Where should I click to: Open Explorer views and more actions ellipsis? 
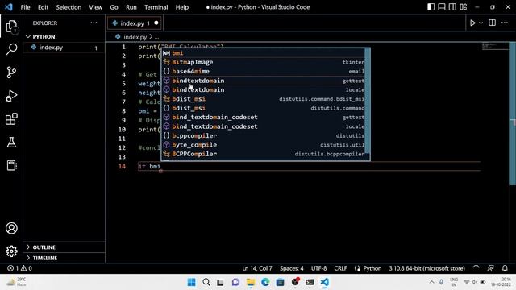pyautogui.click(x=94, y=23)
